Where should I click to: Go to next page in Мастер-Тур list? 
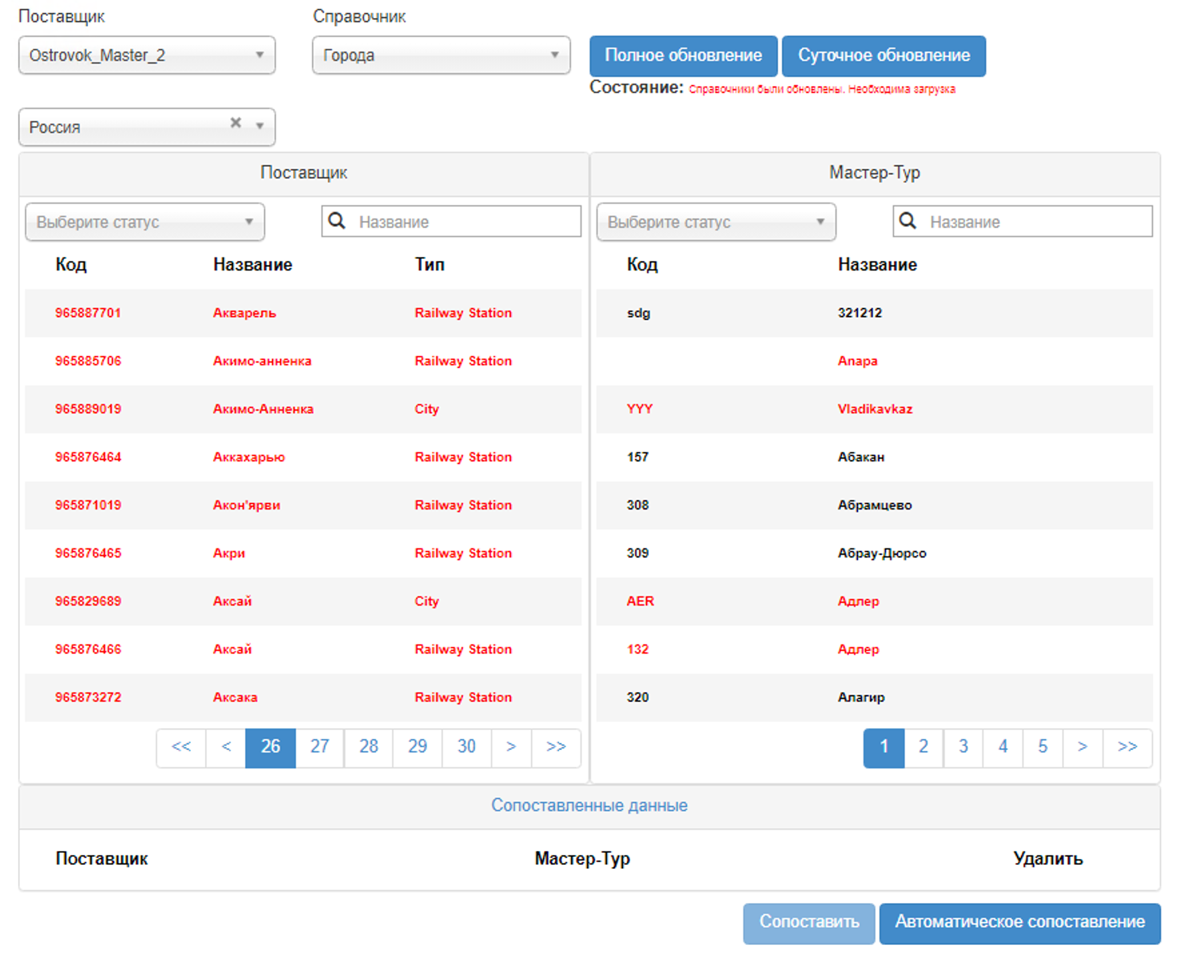point(1082,747)
